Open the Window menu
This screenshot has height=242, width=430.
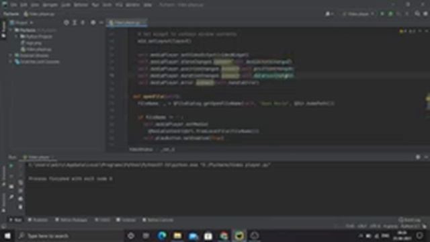click(133, 5)
